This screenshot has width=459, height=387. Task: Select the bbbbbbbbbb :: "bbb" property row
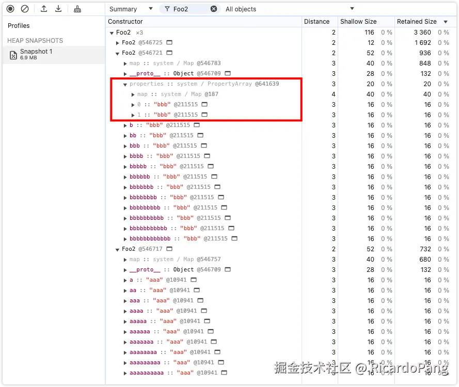pyautogui.click(x=281, y=218)
